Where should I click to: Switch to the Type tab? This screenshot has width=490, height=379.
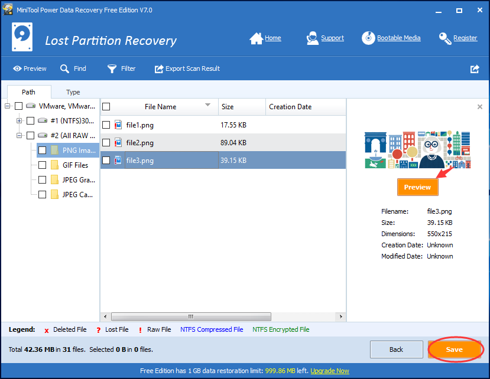pos(73,92)
